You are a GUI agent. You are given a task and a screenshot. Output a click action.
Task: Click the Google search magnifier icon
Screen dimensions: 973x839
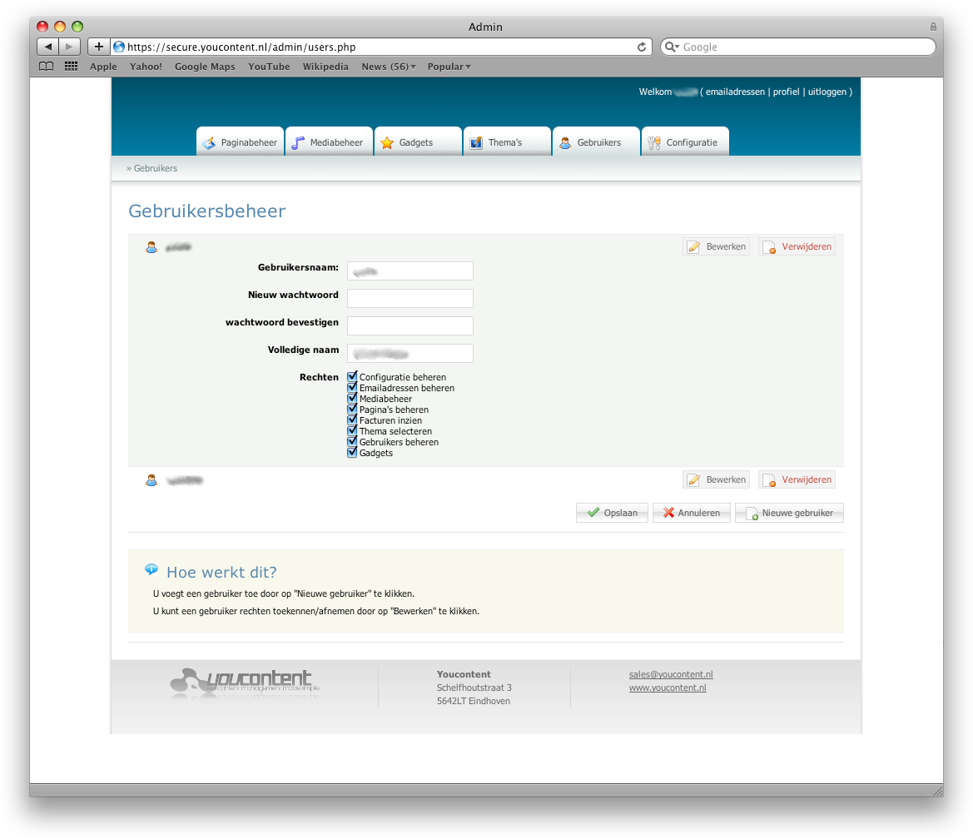point(673,47)
